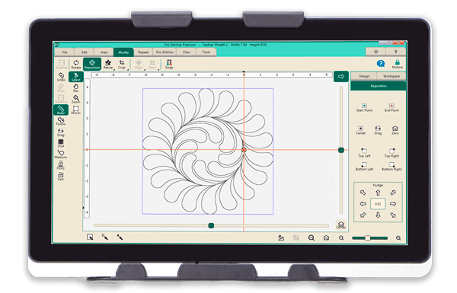Screen dimensions: 457x293
Task: Click Center in the Reposition panel
Action: pos(360,130)
